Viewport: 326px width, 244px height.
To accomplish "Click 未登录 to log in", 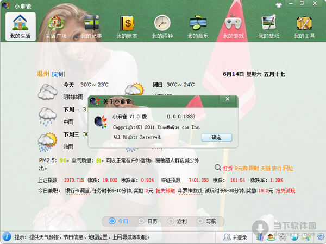I will (x=235, y=237).
